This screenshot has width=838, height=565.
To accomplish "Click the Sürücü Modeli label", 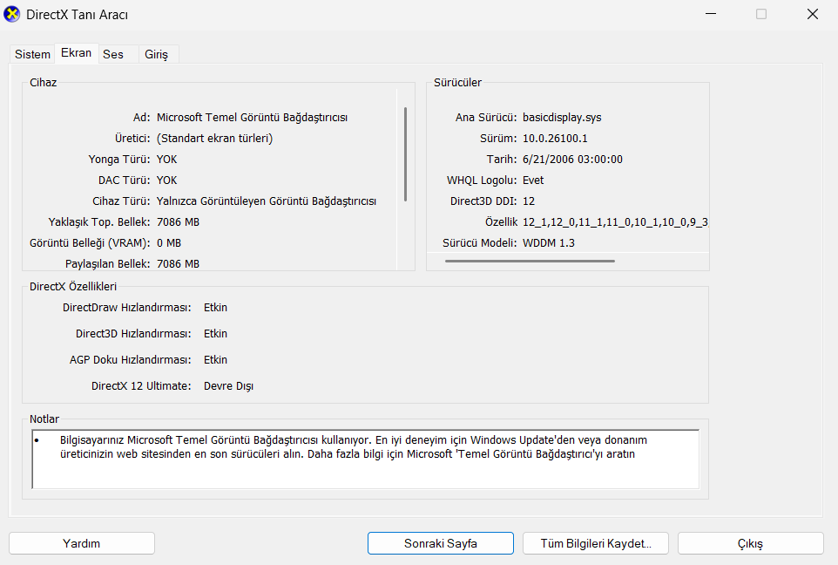I will (x=479, y=243).
